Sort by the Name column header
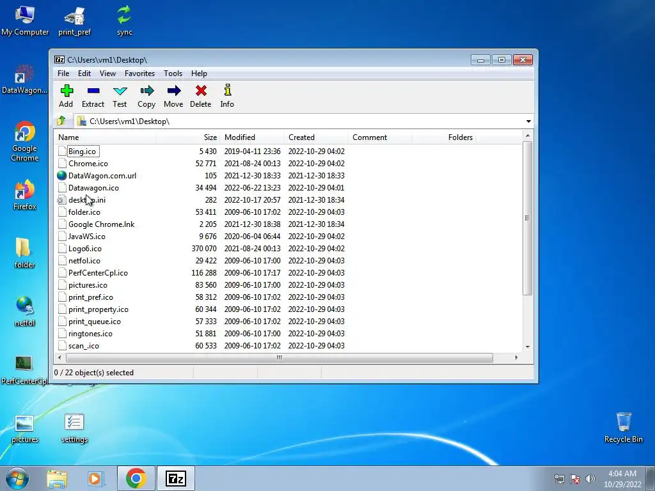The width and height of the screenshot is (655, 491). [106, 137]
